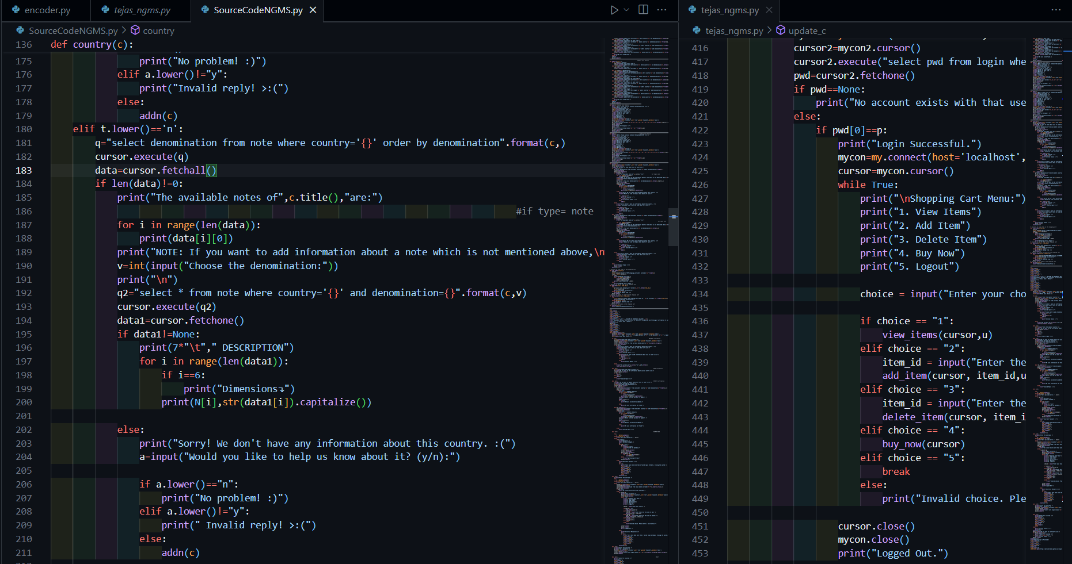Click the cube symbol icon beside country
The width and height of the screenshot is (1072, 564).
135,30
